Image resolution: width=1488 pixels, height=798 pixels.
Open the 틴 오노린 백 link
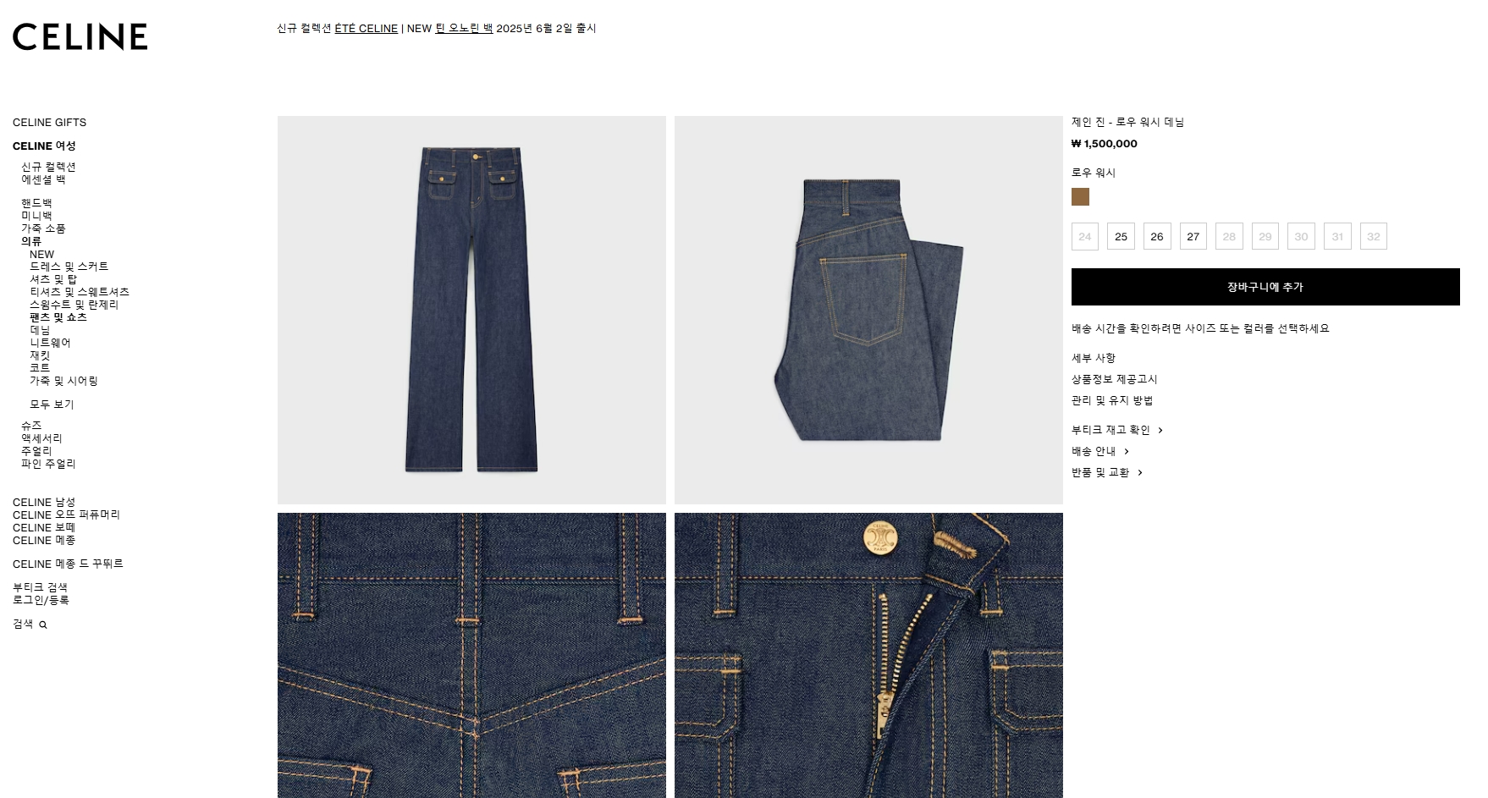[x=464, y=29]
